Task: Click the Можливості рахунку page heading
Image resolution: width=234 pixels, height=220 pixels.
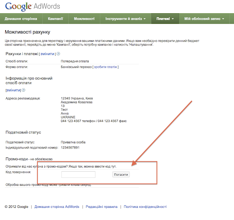Action: click(27, 32)
